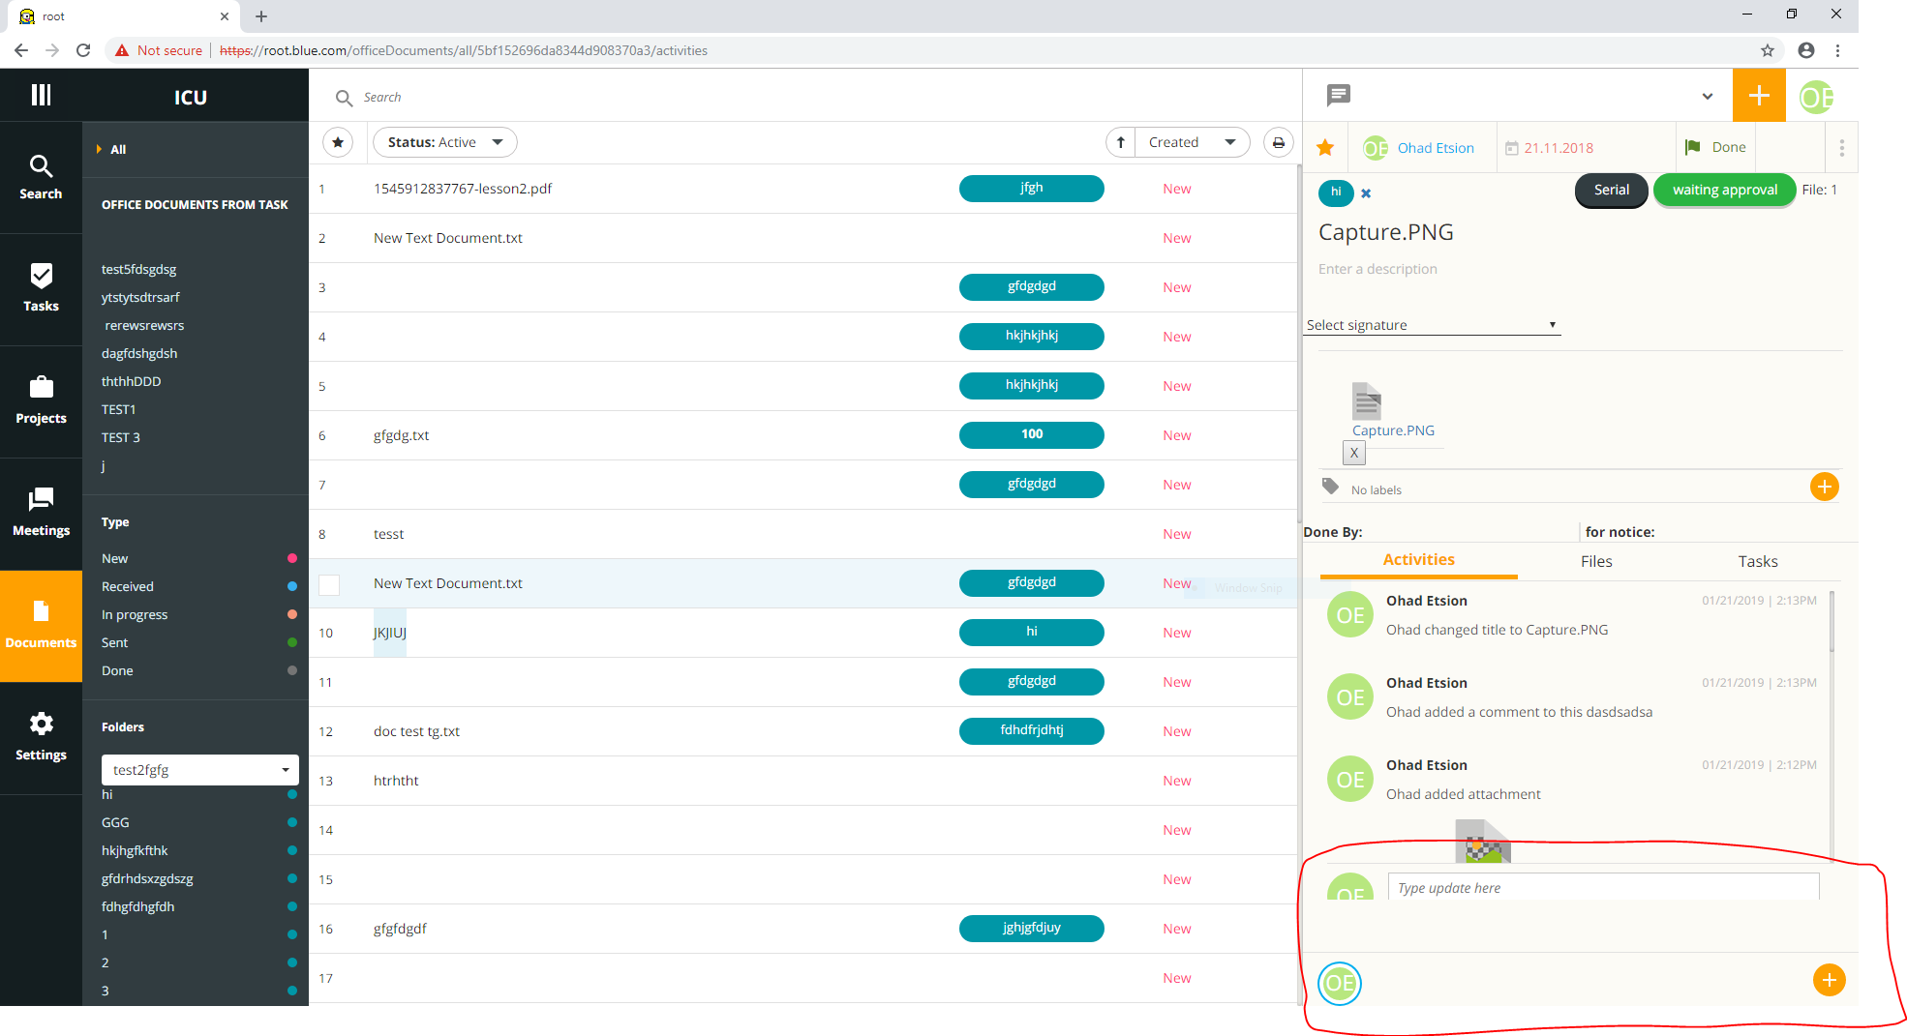Click the Serial button

1612,190
